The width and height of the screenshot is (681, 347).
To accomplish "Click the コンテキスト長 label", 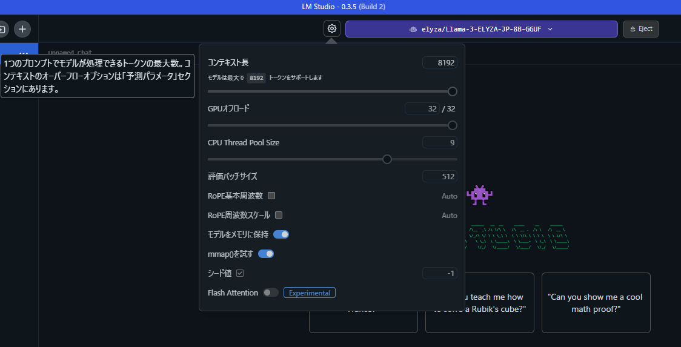I will point(228,62).
